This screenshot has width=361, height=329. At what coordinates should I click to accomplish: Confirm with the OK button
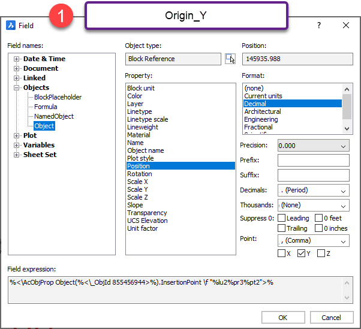pos(283,318)
